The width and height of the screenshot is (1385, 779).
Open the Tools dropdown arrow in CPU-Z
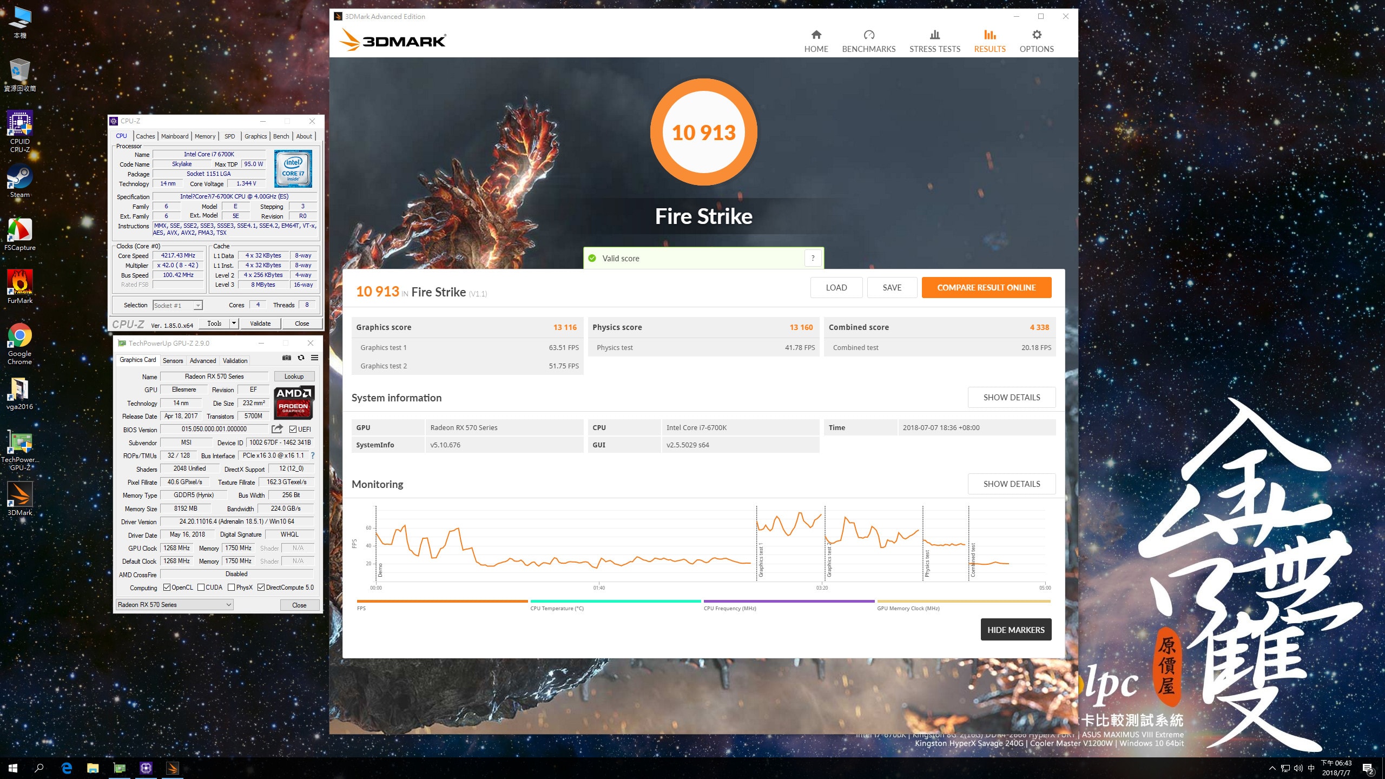234,324
